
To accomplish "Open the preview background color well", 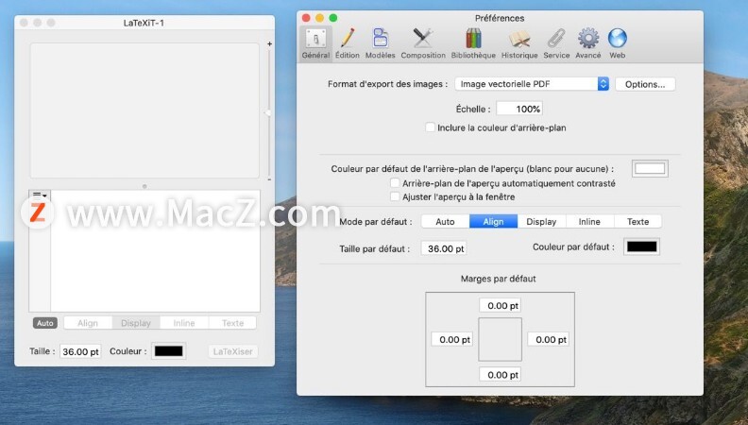I will pyautogui.click(x=650, y=168).
